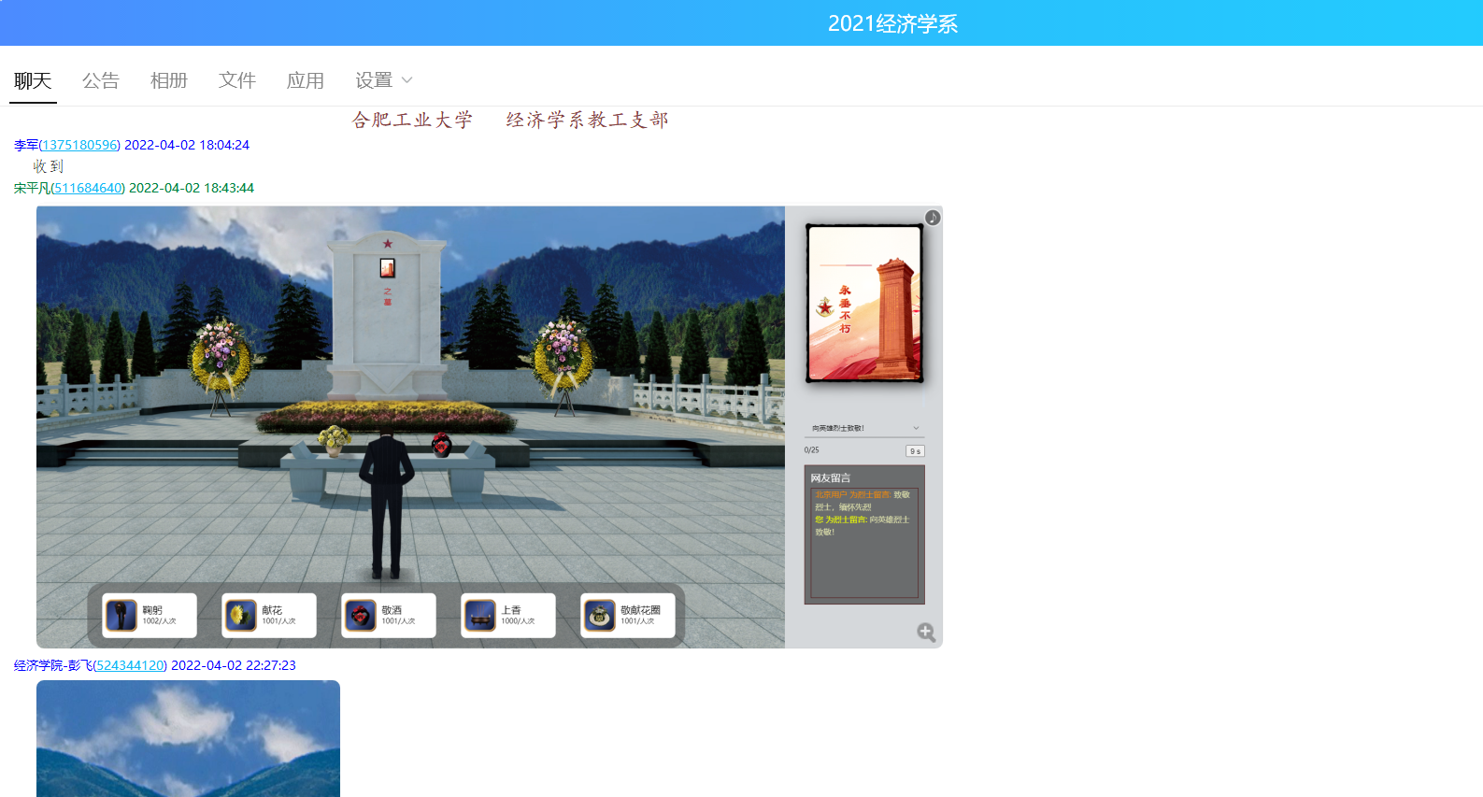
Task: Click 李军's account number link 1375180596
Action: [x=80, y=145]
